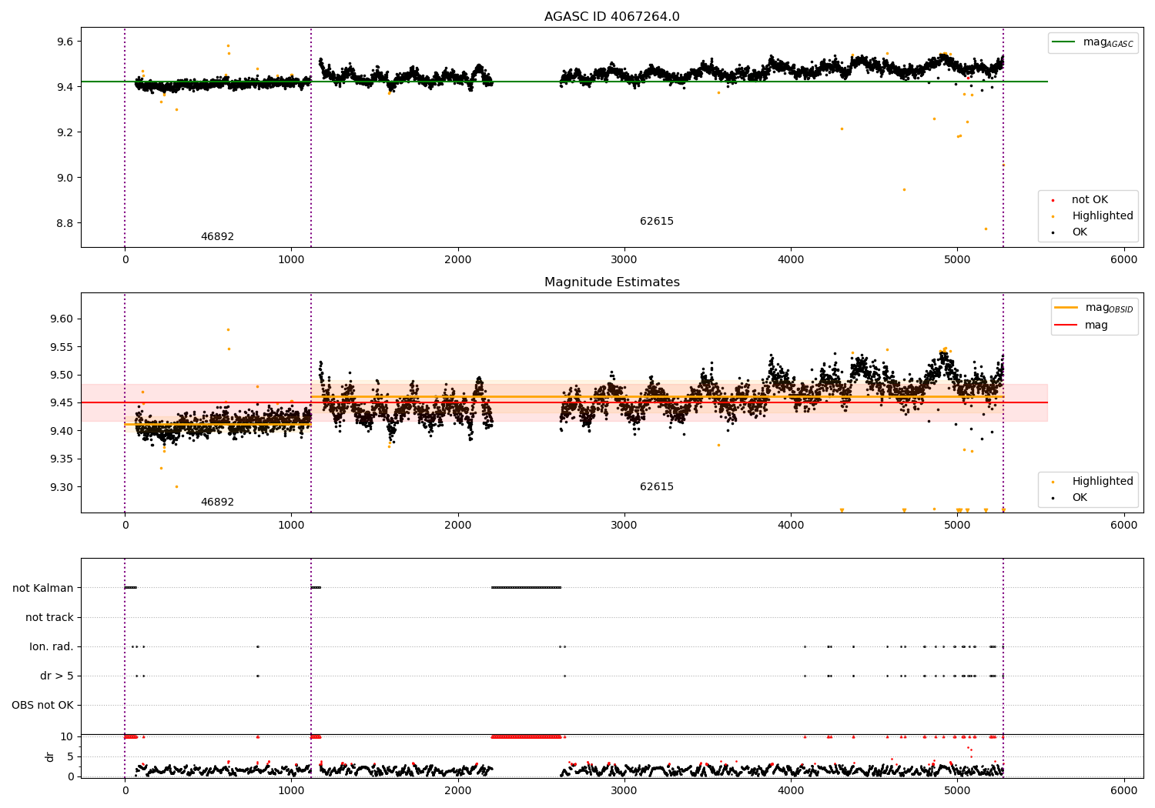Select the green mag AGASC legend line swatch
Image resolution: width=1155 pixels, height=808 pixels.
[x=1065, y=42]
